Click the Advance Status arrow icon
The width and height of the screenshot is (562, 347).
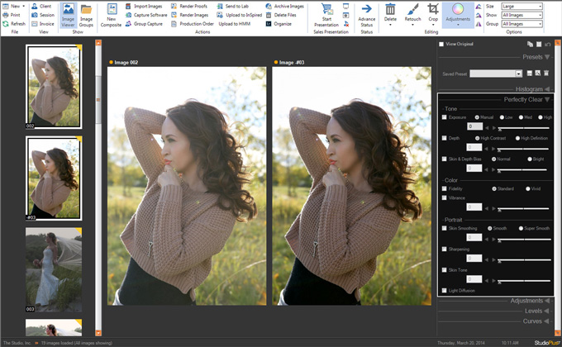coord(366,10)
